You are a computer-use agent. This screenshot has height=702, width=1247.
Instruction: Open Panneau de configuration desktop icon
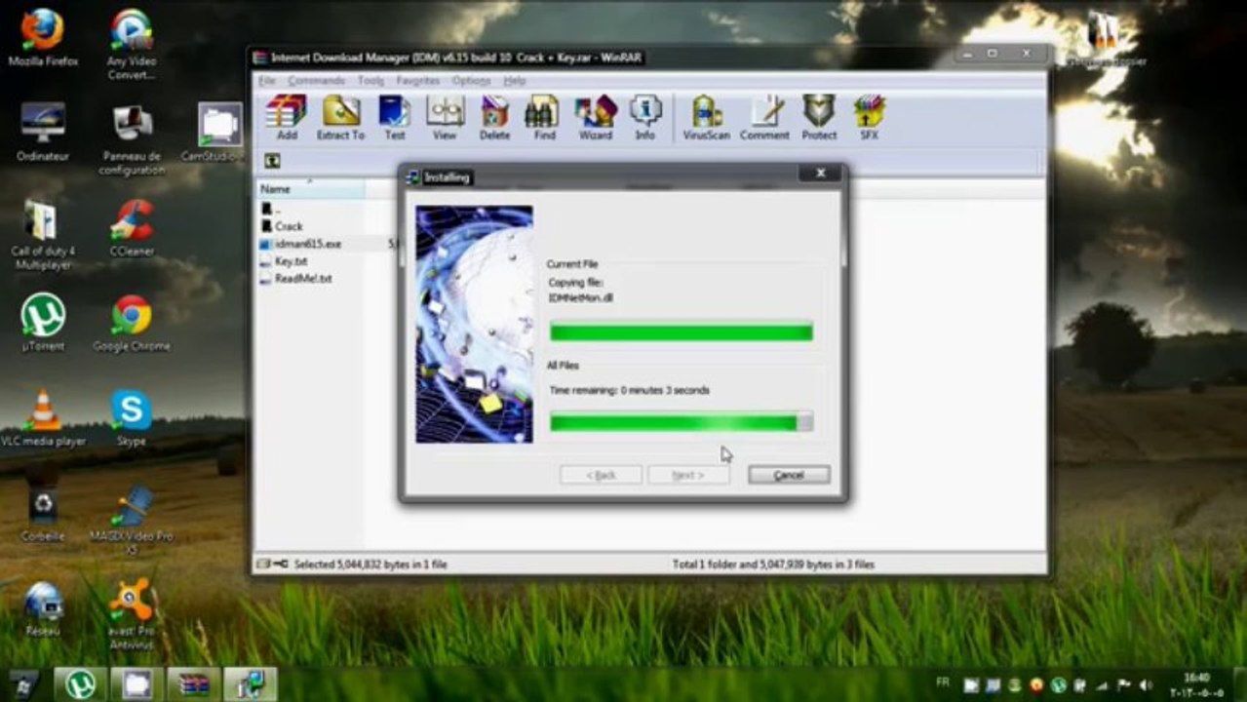point(132,139)
